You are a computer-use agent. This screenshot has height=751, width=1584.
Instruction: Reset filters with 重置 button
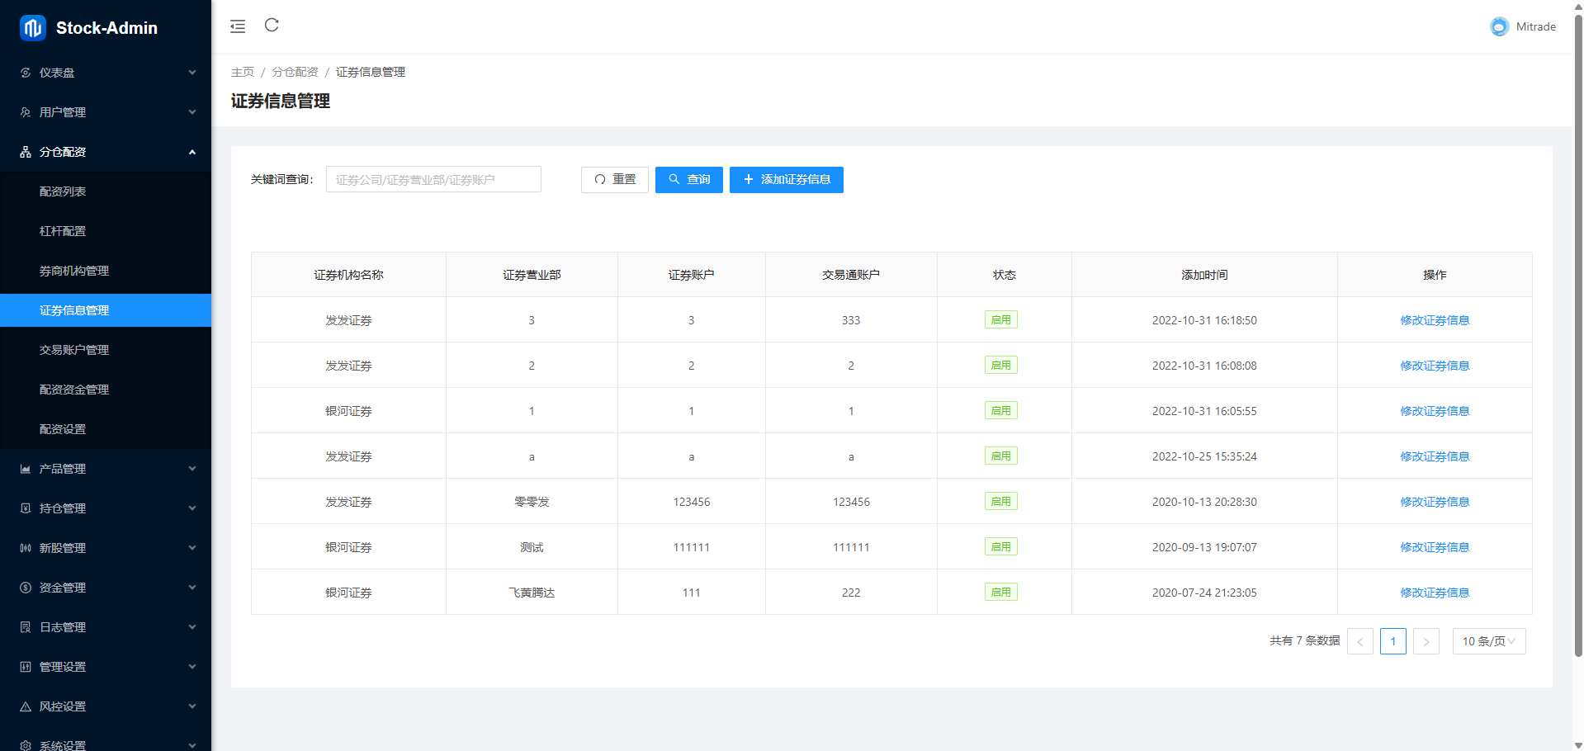(x=615, y=180)
